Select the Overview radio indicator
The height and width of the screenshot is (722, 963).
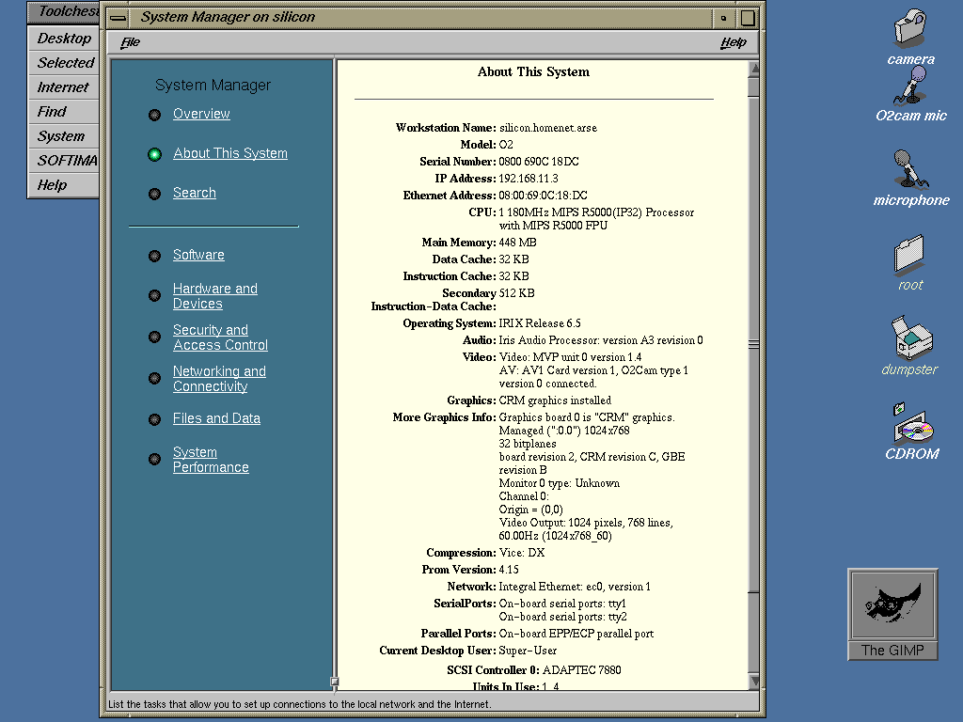[155, 115]
